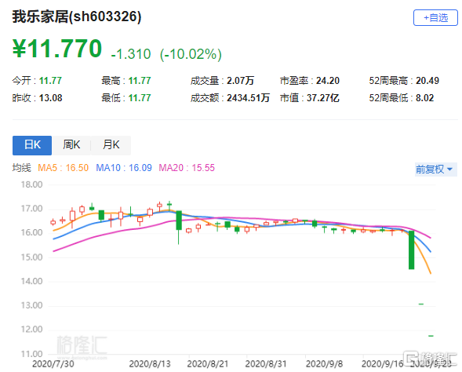Screen dimensions: 462x372
Task: Click the 2020/9/16 date axis label
Action: [x=382, y=363]
